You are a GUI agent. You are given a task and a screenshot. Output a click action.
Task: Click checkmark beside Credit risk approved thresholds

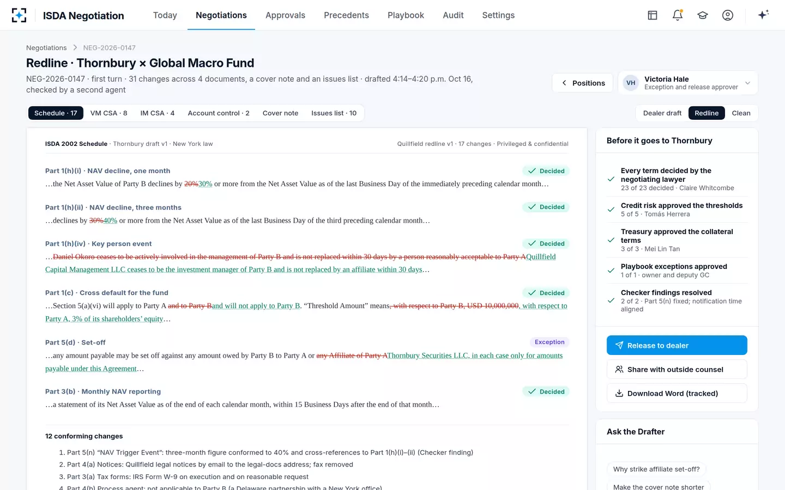point(611,210)
